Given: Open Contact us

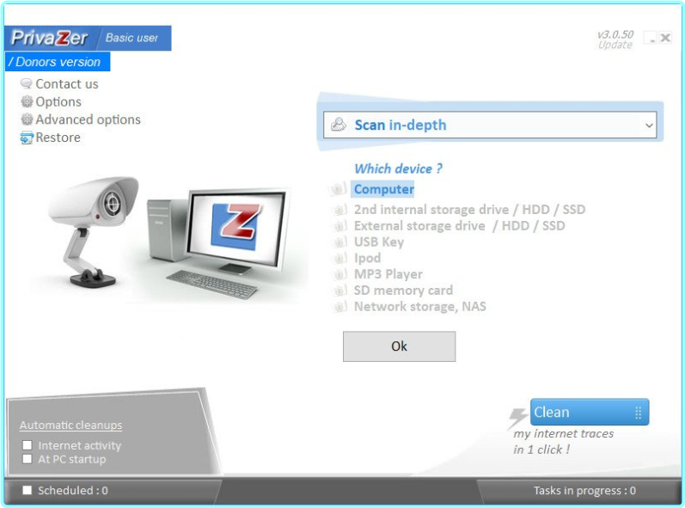Looking at the screenshot, I should pyautogui.click(x=67, y=84).
